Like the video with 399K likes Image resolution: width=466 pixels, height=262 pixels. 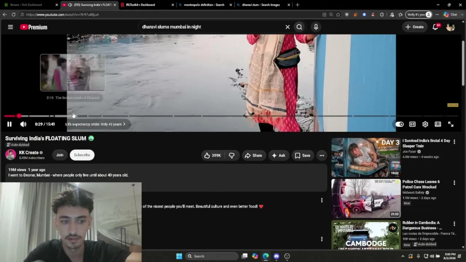pos(213,155)
